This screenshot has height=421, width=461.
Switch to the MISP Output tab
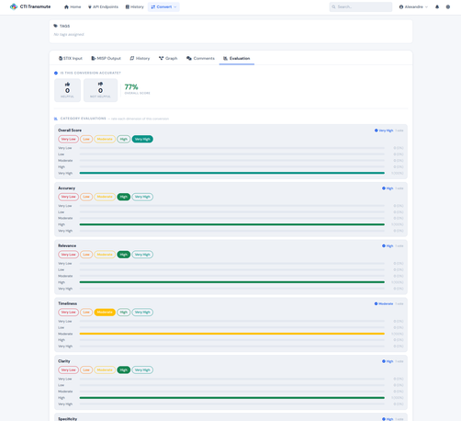click(x=106, y=58)
